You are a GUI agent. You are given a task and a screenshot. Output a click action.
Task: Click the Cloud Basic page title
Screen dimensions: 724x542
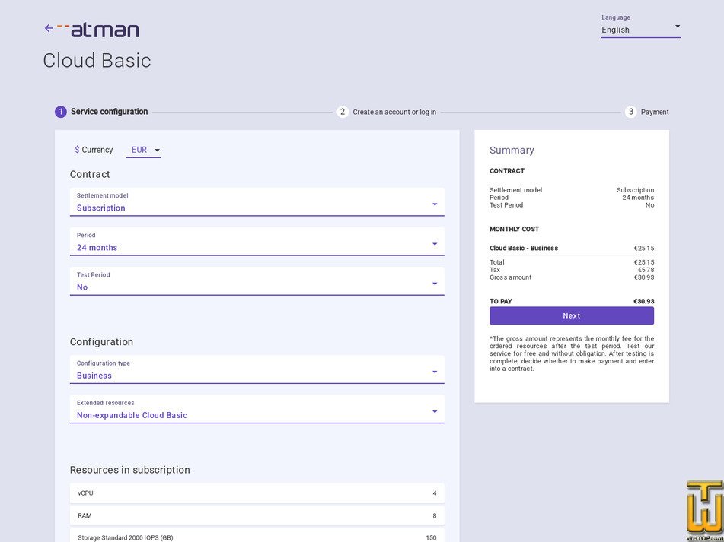pyautogui.click(x=97, y=61)
